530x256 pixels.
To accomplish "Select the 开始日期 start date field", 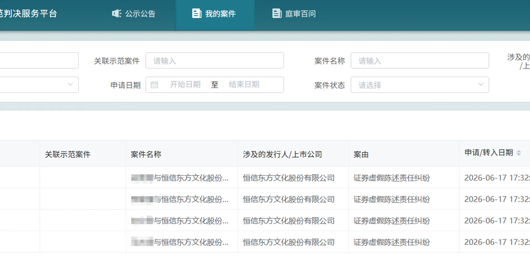I will (x=185, y=84).
